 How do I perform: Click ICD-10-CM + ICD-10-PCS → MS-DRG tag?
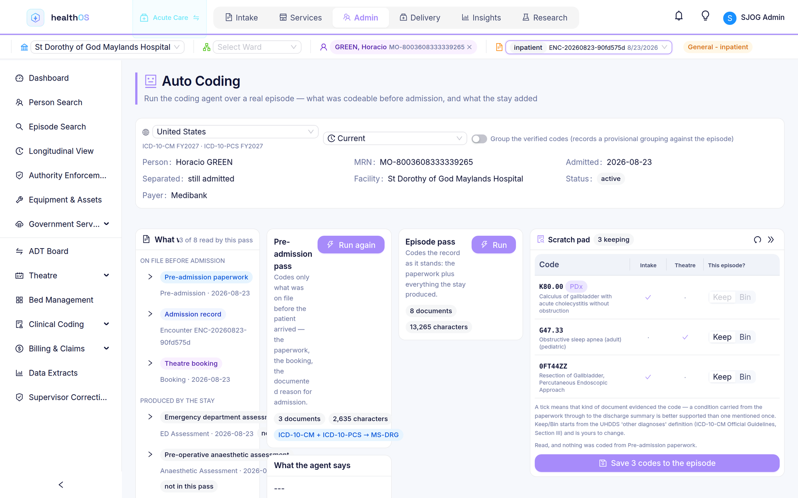[338, 435]
